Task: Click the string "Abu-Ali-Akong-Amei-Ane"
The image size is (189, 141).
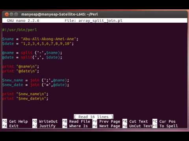Action: pos(48,39)
